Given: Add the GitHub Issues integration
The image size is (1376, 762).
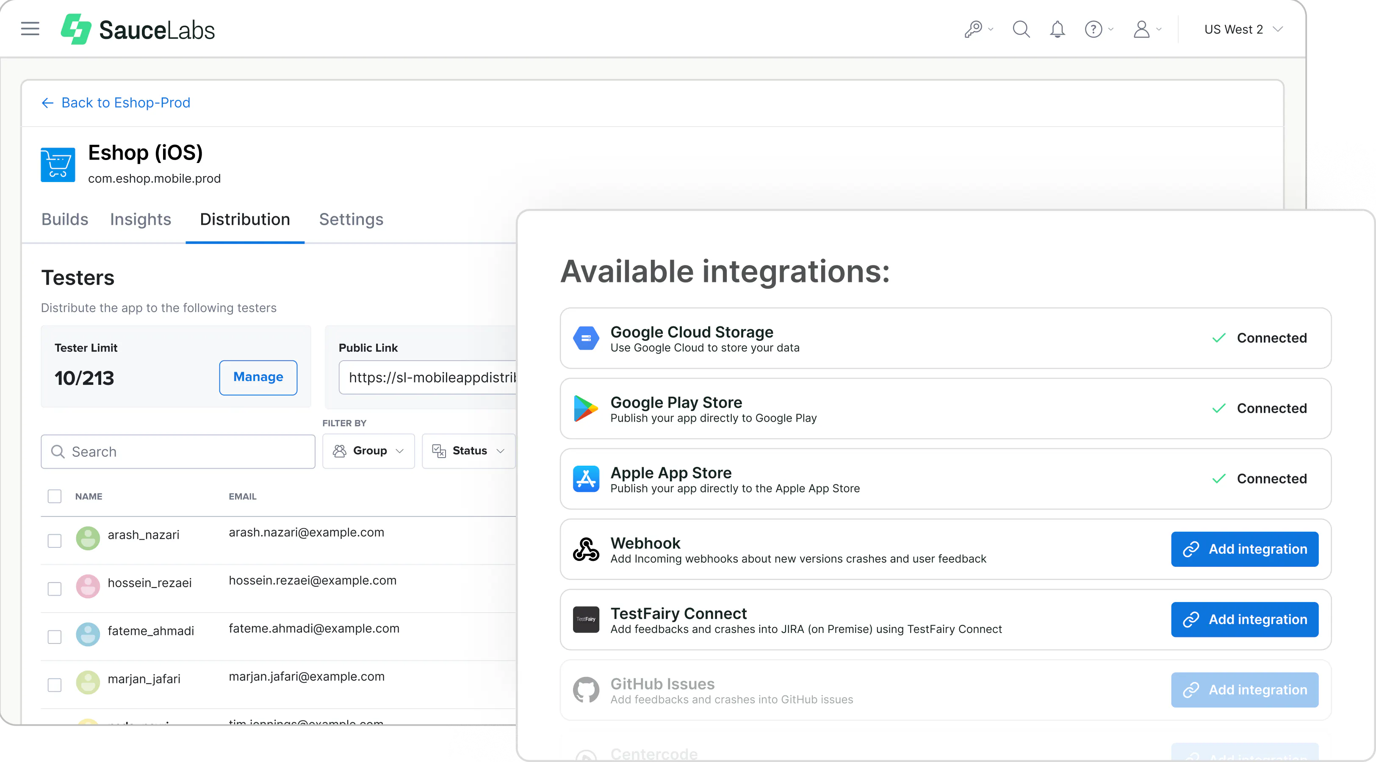Looking at the screenshot, I should pos(1245,690).
